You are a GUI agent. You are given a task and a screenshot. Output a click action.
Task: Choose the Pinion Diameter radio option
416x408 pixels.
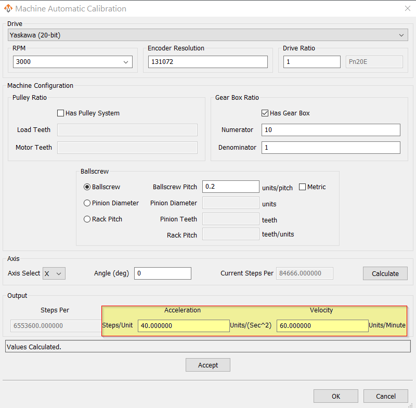[87, 203]
